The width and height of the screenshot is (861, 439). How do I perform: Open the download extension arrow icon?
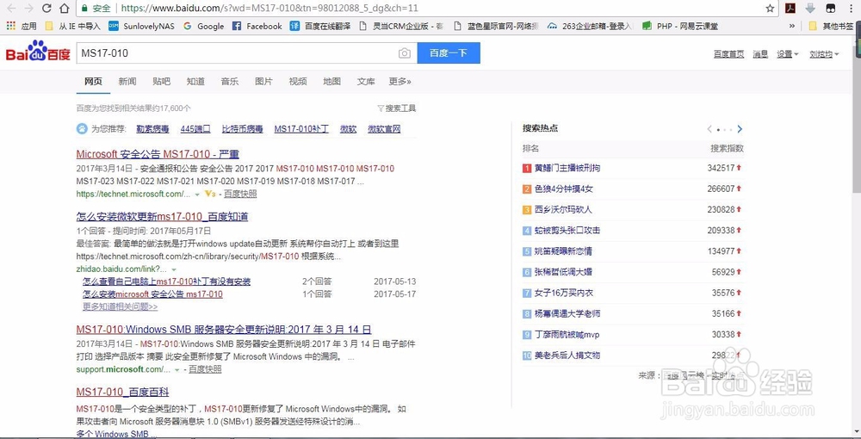click(810, 9)
